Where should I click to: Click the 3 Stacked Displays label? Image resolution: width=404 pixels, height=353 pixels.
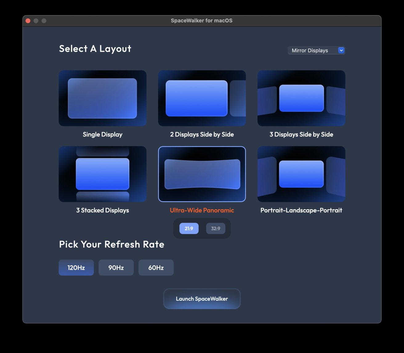(103, 210)
